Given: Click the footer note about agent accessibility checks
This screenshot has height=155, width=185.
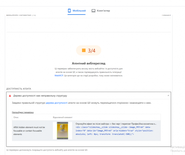Looking at the screenshot, I should pos(47,150).
